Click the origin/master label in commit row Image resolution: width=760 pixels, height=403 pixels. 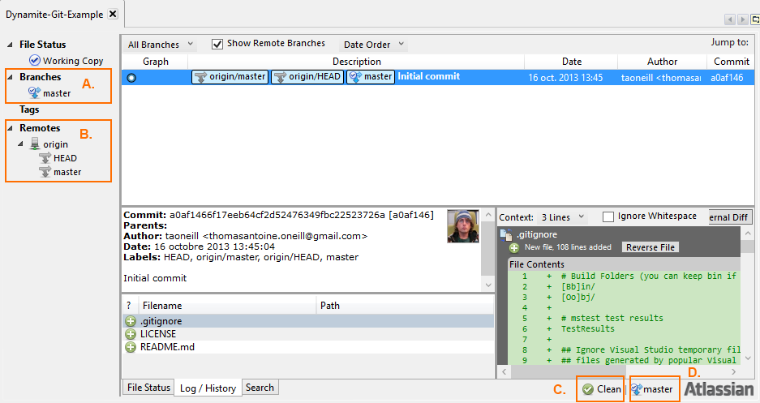pos(230,77)
